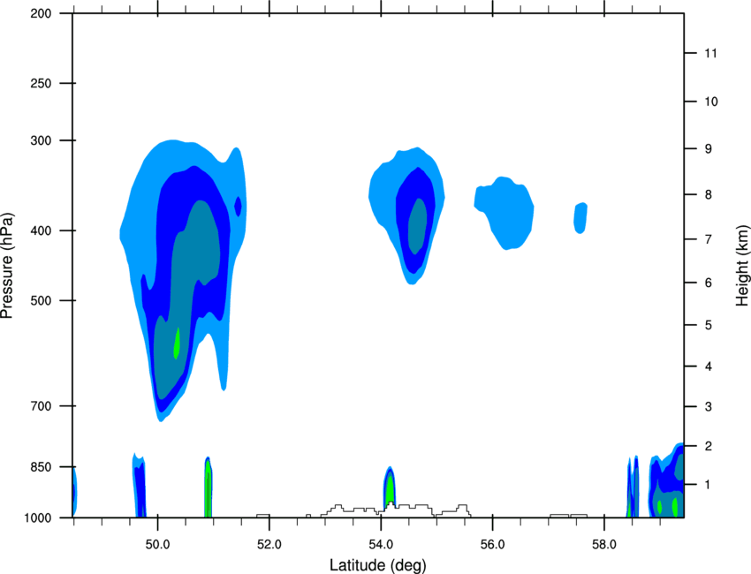The height and width of the screenshot is (574, 751).
Task: Click the small light blue blob near 57.5 latitude
Action: [580, 218]
